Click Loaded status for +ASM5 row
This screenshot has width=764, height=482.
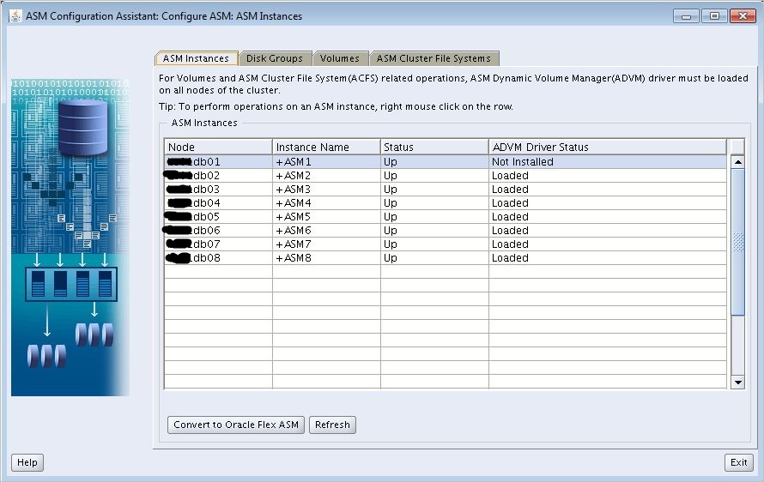click(x=608, y=216)
